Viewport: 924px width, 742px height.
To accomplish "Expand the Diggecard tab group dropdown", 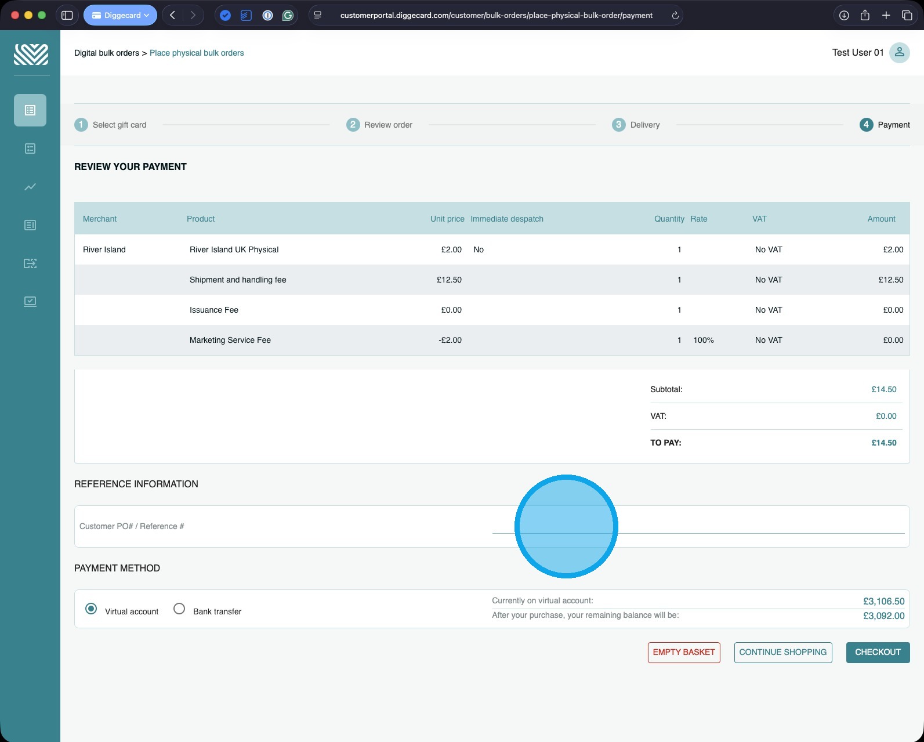I will point(120,16).
